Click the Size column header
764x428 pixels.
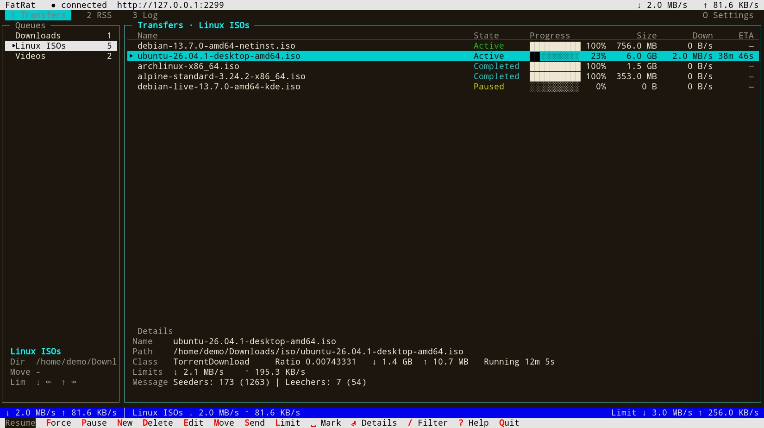(x=646, y=36)
